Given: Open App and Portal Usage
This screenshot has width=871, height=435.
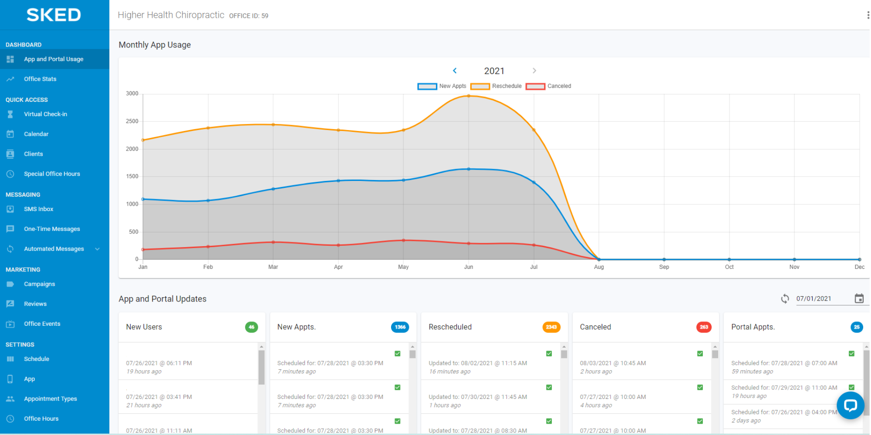Looking at the screenshot, I should (x=54, y=59).
